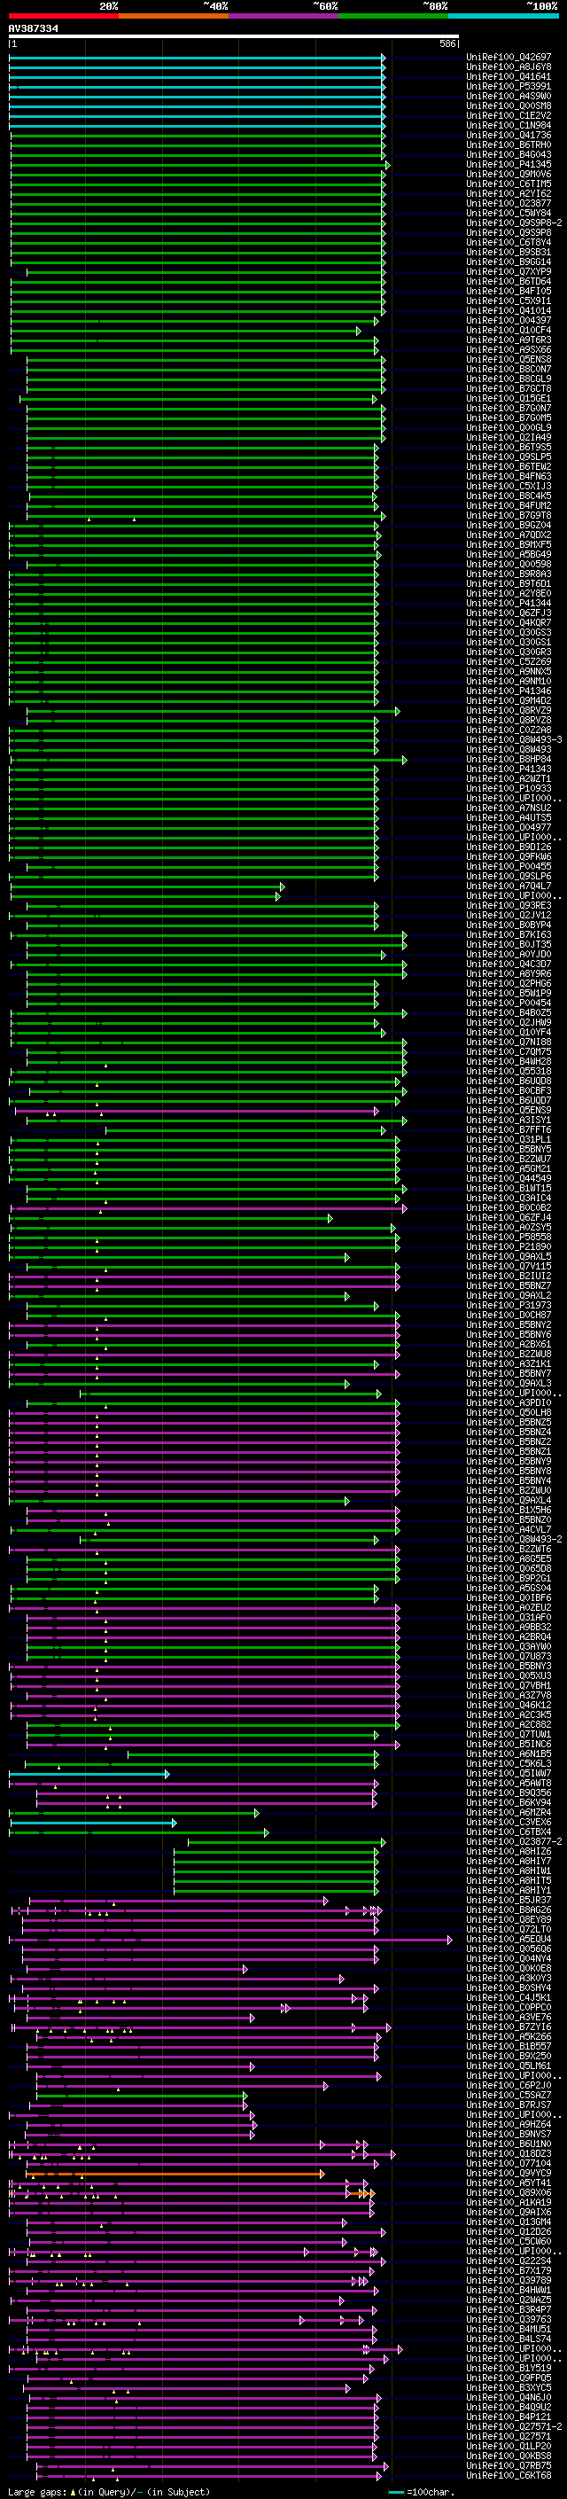Select hit UniRef100_A8HIZ6
The width and height of the screenshot is (567, 2499).
click(509, 1851)
